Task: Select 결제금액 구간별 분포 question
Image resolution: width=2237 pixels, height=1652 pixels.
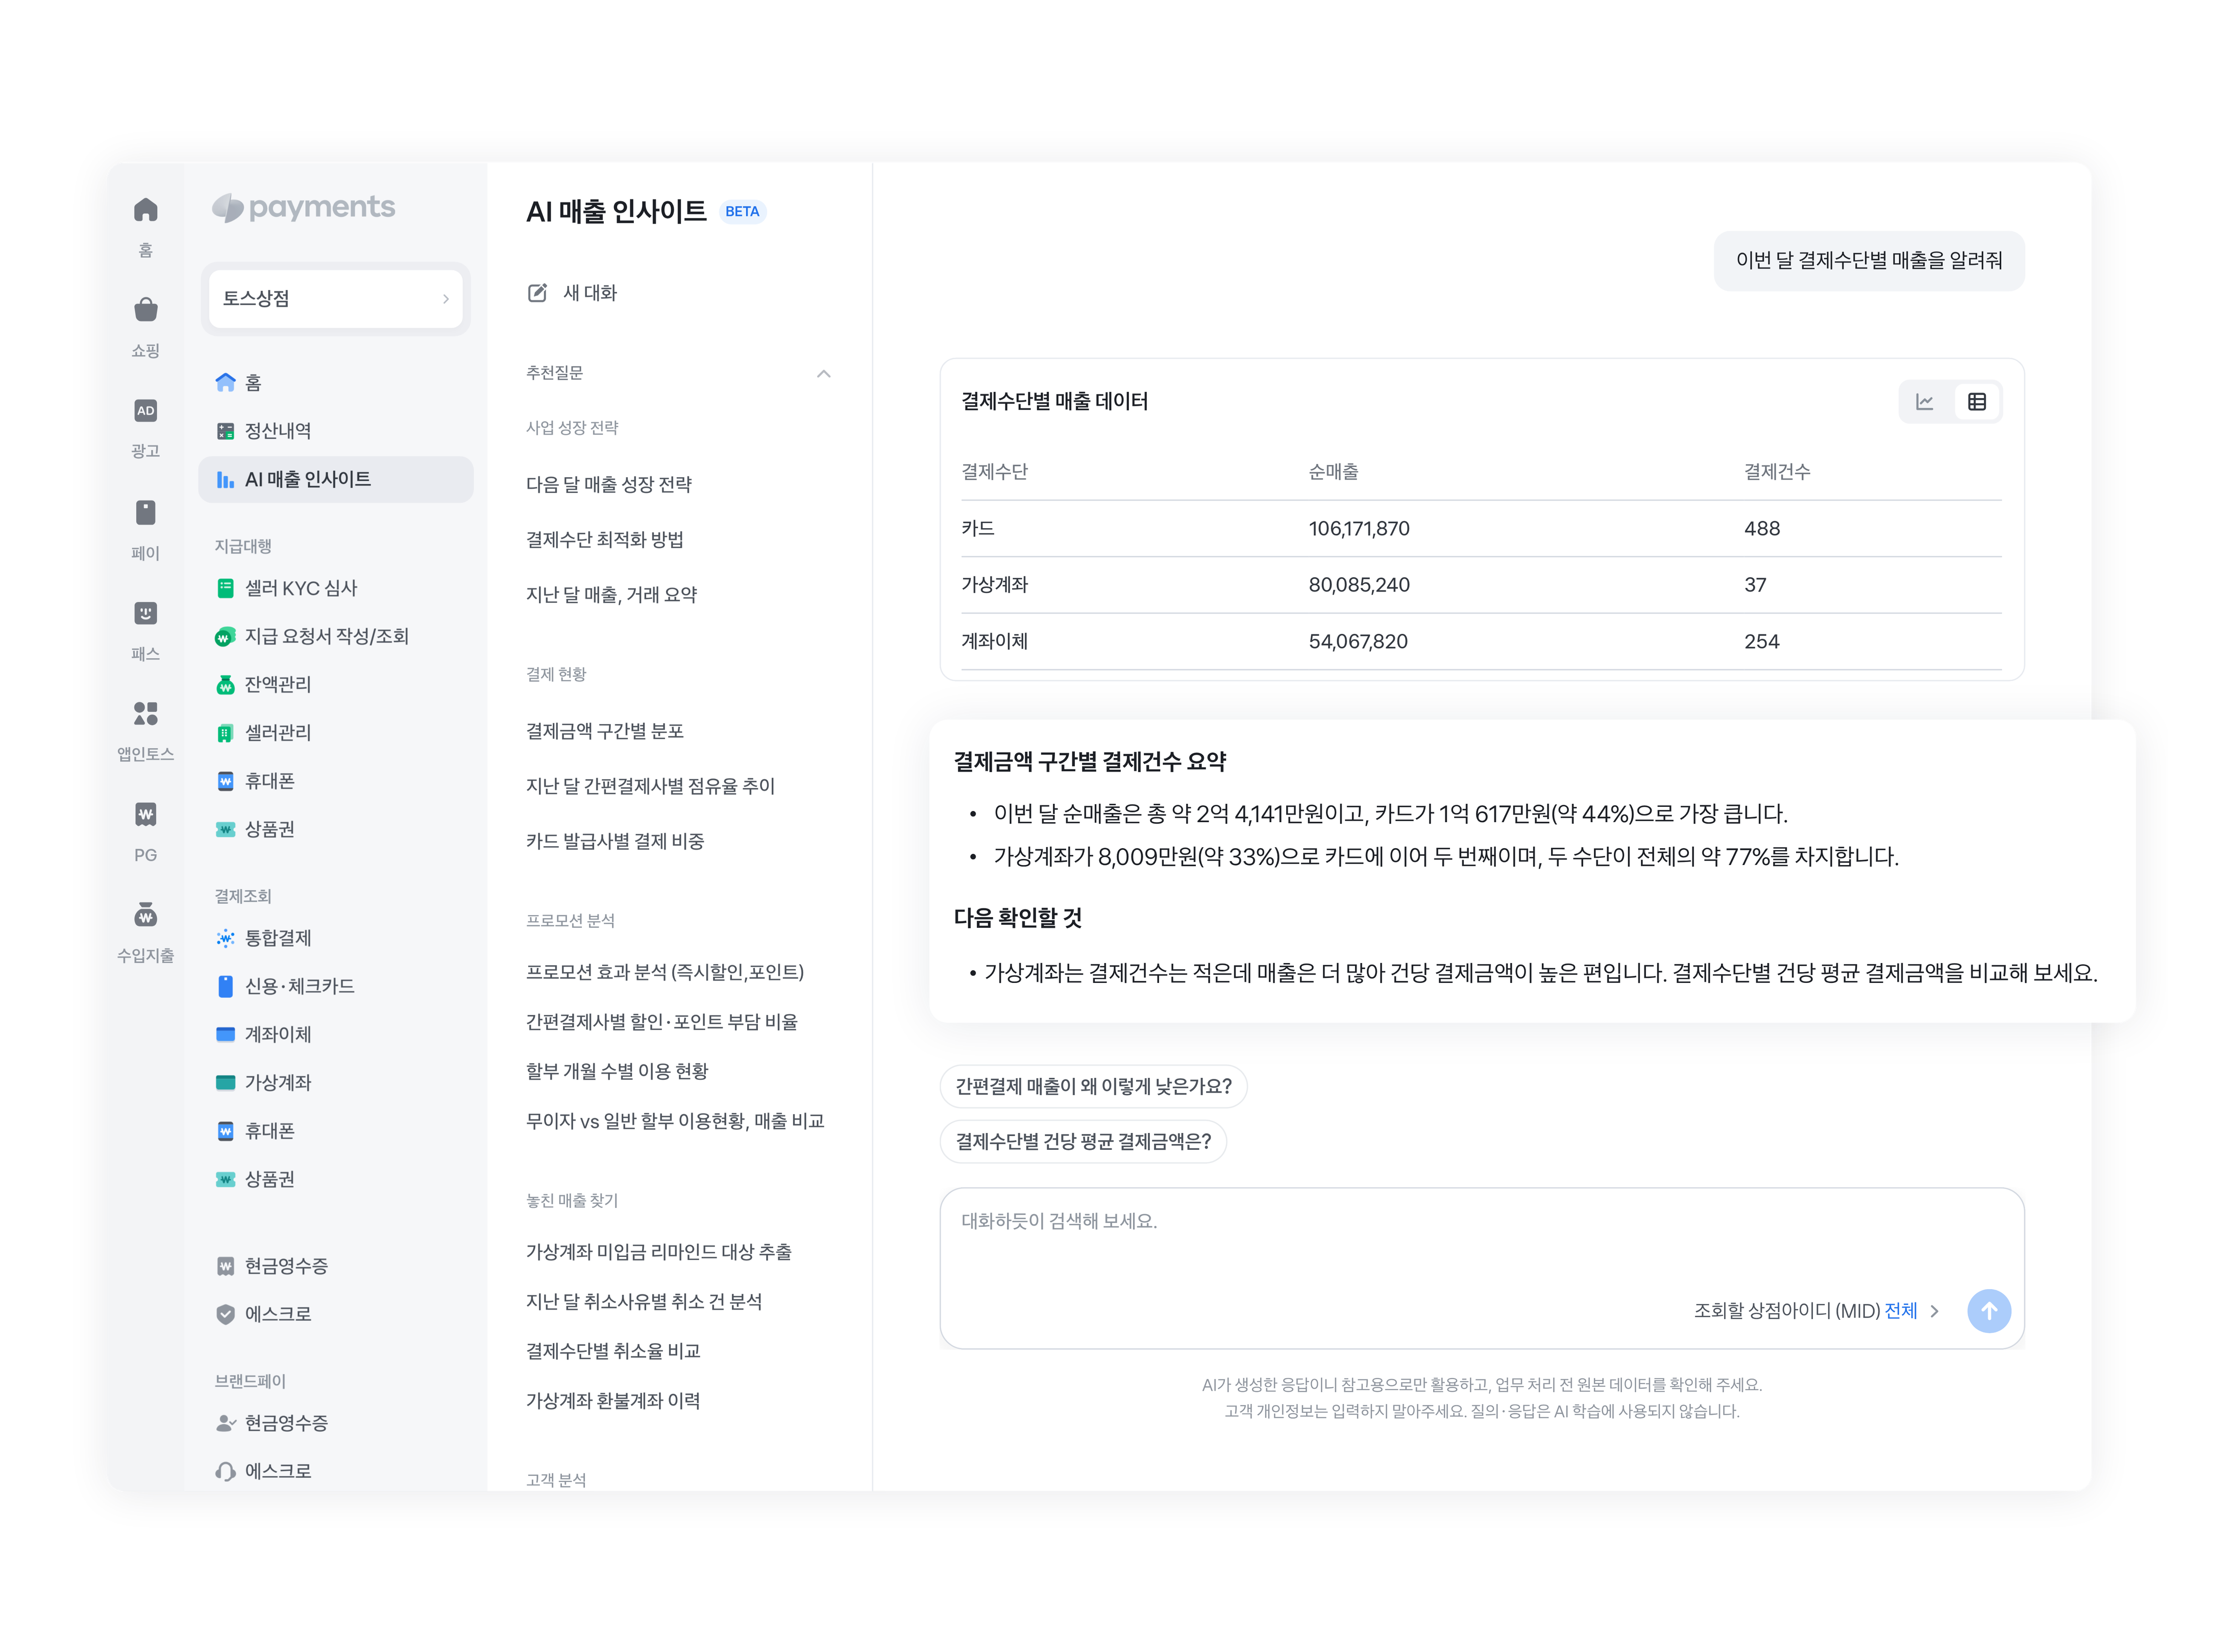Action: point(605,731)
